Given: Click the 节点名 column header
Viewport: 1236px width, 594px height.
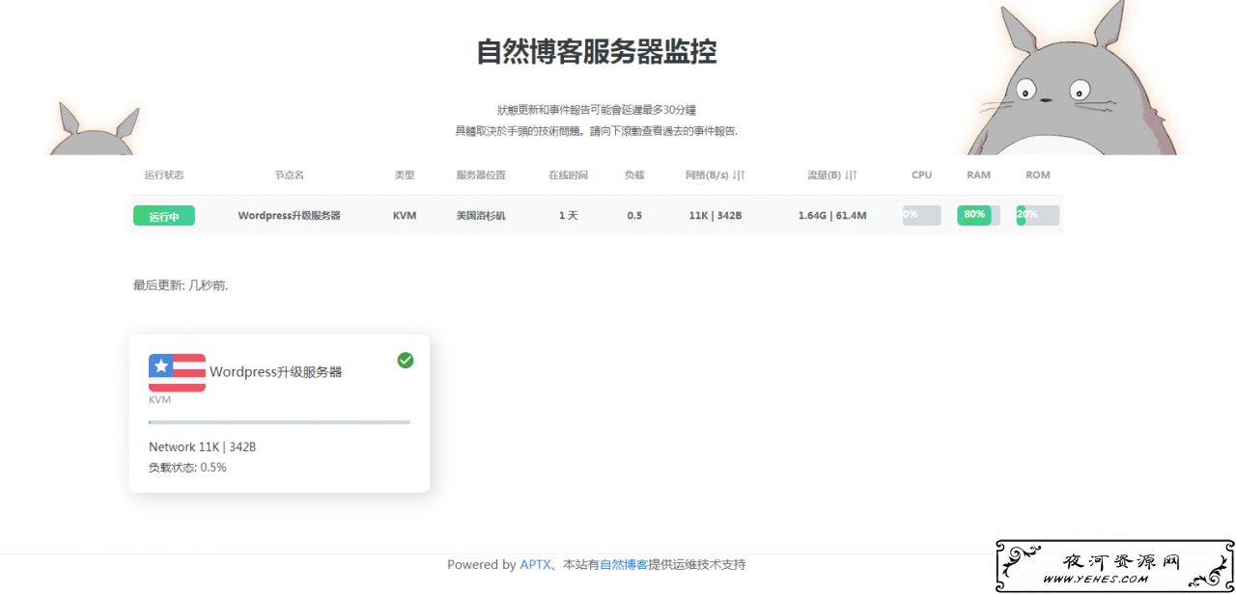Looking at the screenshot, I should (x=289, y=175).
